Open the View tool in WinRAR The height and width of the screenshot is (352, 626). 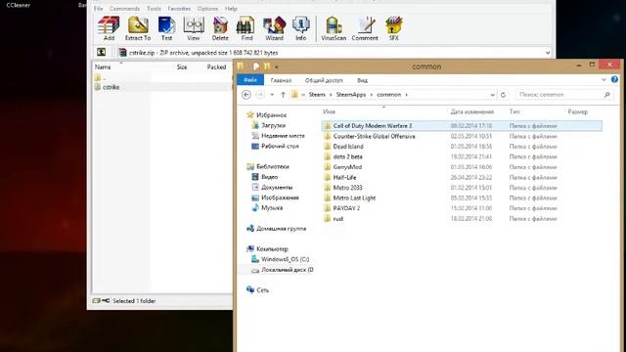click(x=194, y=28)
